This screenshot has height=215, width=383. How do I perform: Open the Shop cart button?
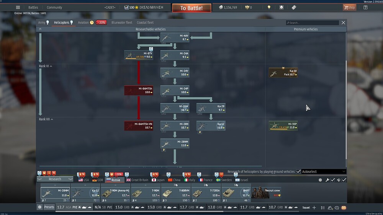tap(350, 7)
